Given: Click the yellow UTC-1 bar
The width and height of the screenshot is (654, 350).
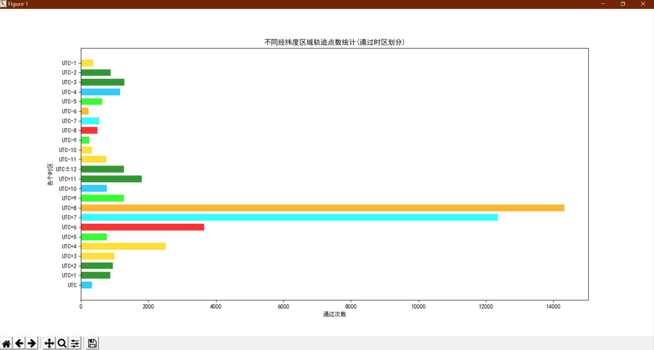Looking at the screenshot, I should coord(87,63).
